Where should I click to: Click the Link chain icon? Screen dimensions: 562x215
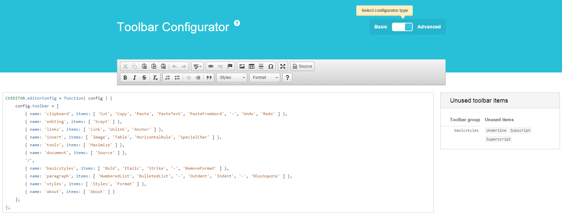click(211, 66)
